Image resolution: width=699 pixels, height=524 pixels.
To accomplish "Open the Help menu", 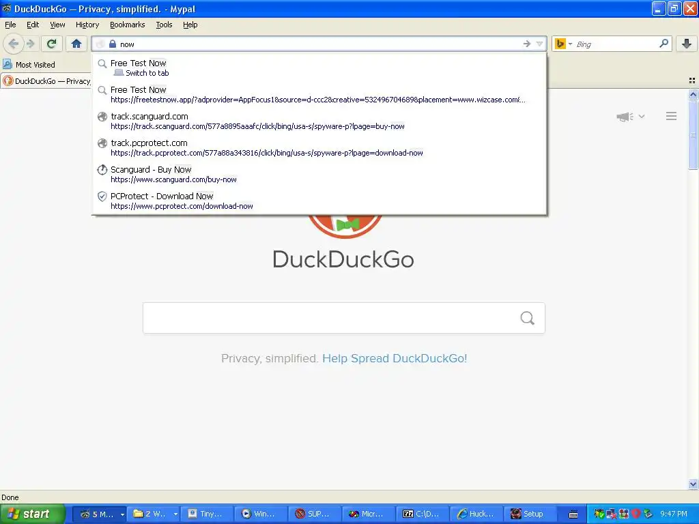I will coord(190,25).
